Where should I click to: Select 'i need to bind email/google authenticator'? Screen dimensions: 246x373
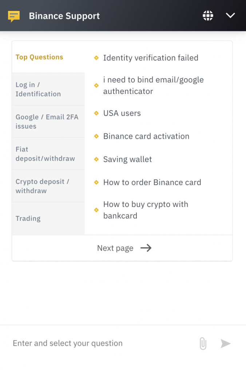tap(153, 85)
